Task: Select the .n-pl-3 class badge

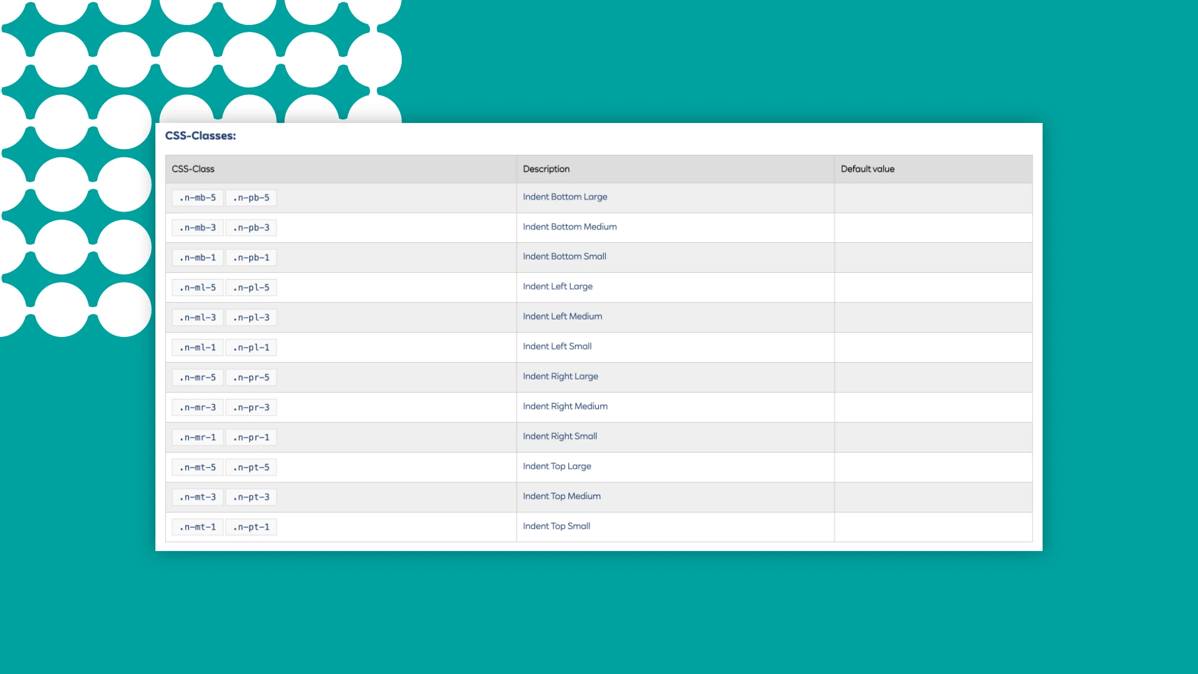Action: [251, 317]
